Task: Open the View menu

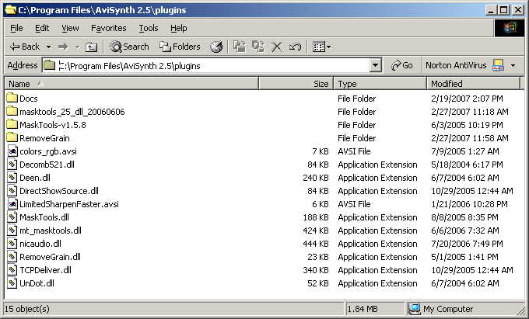Action: (x=70, y=28)
